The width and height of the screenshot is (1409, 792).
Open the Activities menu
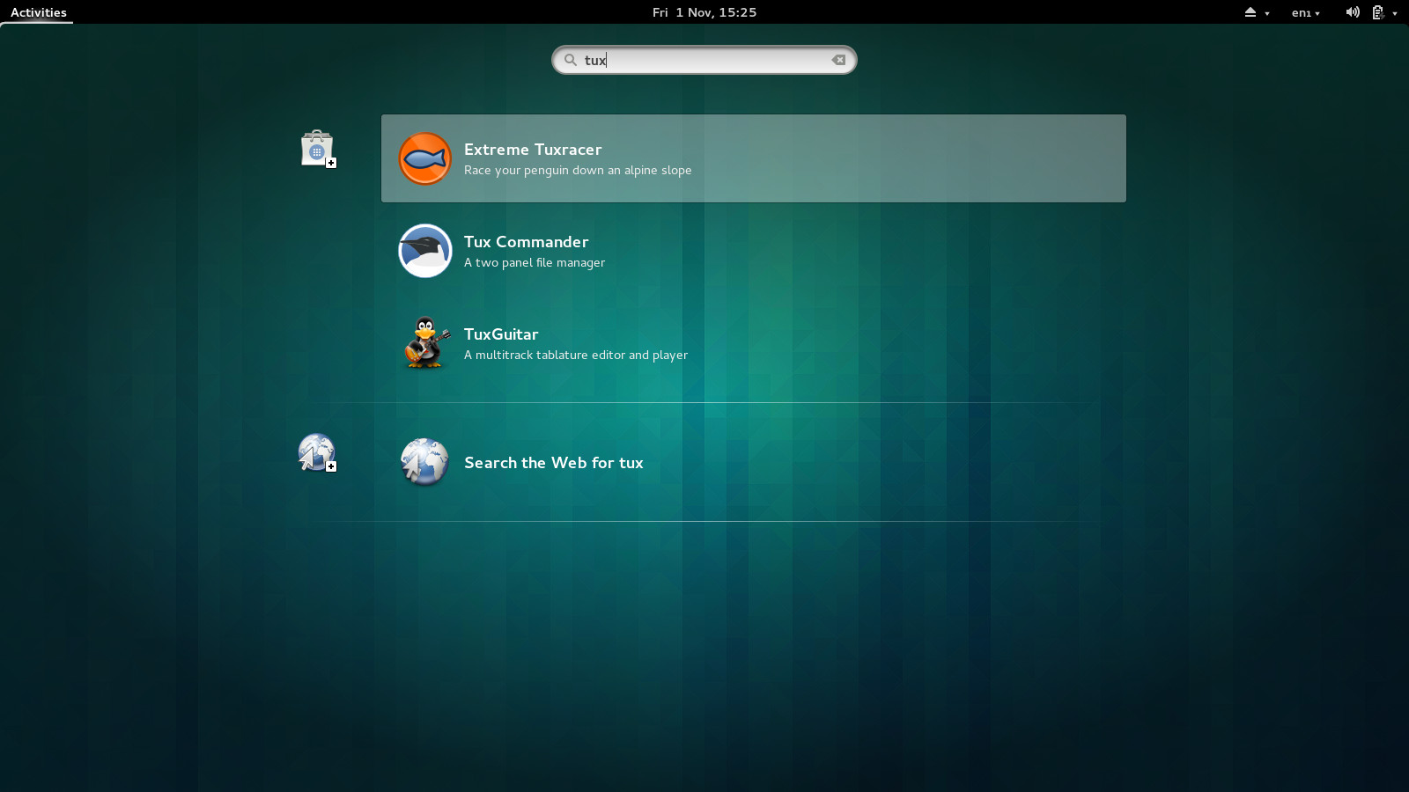(37, 12)
